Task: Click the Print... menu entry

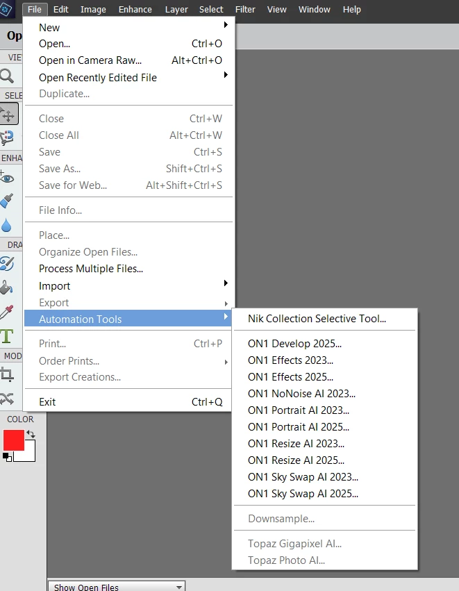Action: point(129,343)
